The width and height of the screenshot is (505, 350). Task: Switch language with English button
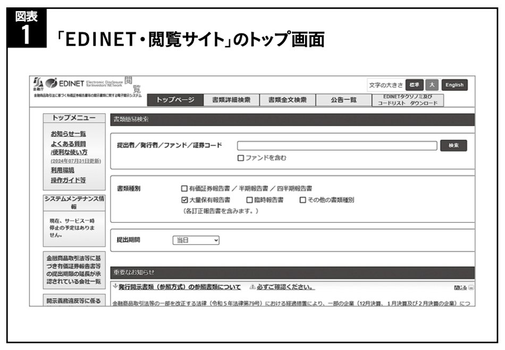pos(454,85)
